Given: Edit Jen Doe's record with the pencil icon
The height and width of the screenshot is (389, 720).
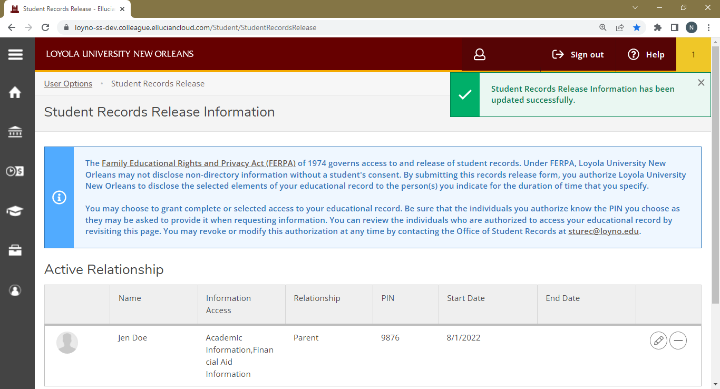Looking at the screenshot, I should point(658,341).
